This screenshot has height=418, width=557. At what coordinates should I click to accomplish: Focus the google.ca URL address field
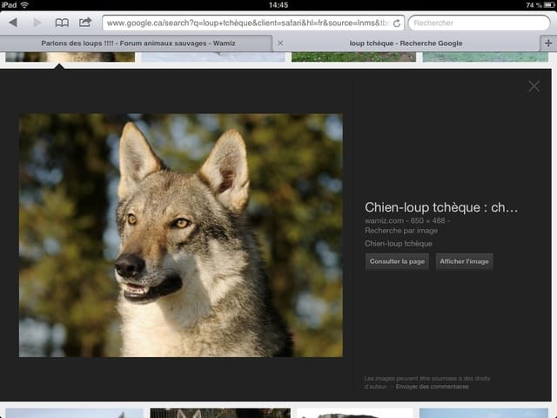pos(246,23)
